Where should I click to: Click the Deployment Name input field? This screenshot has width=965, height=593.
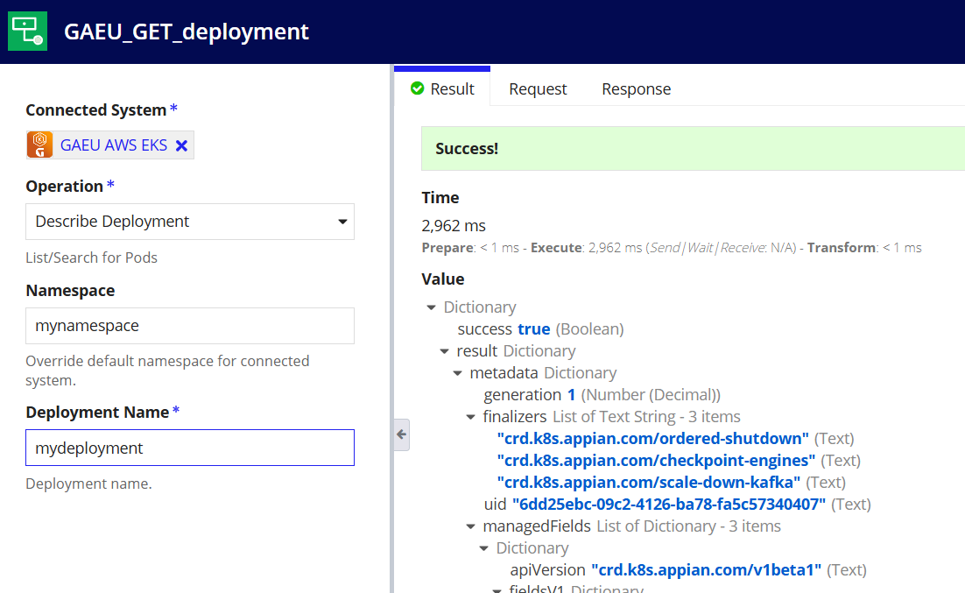tap(189, 448)
